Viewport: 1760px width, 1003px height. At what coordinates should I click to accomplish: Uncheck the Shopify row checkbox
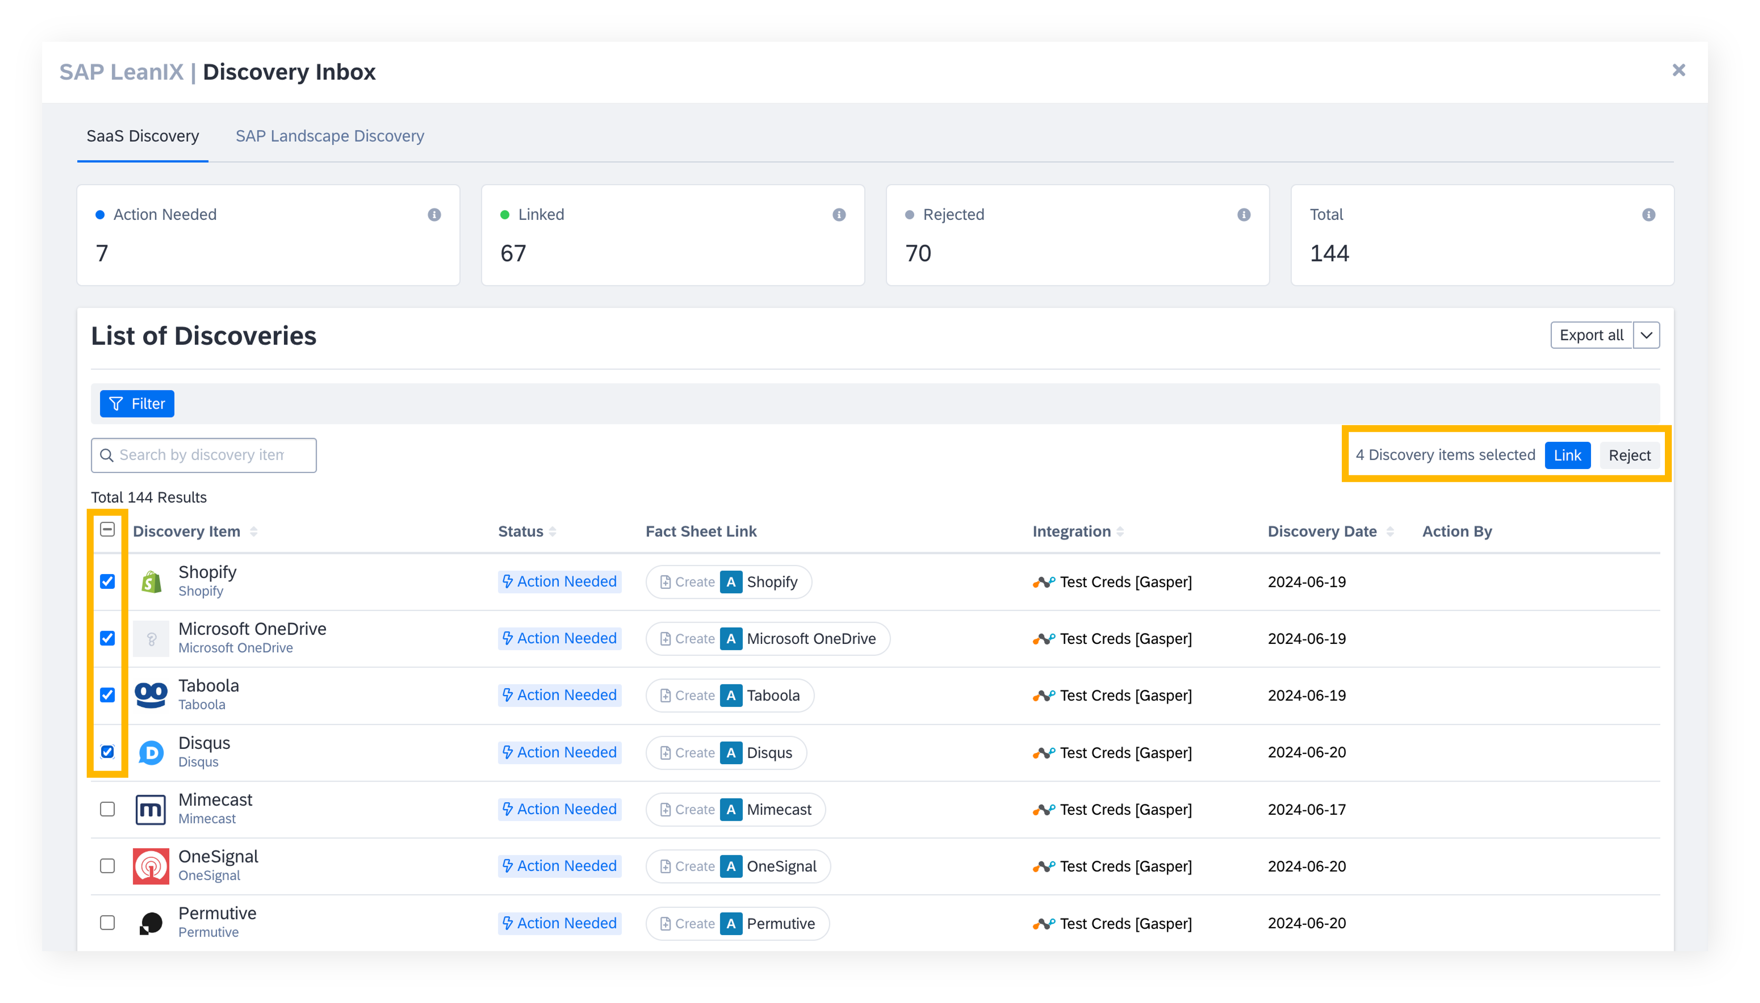tap(108, 581)
